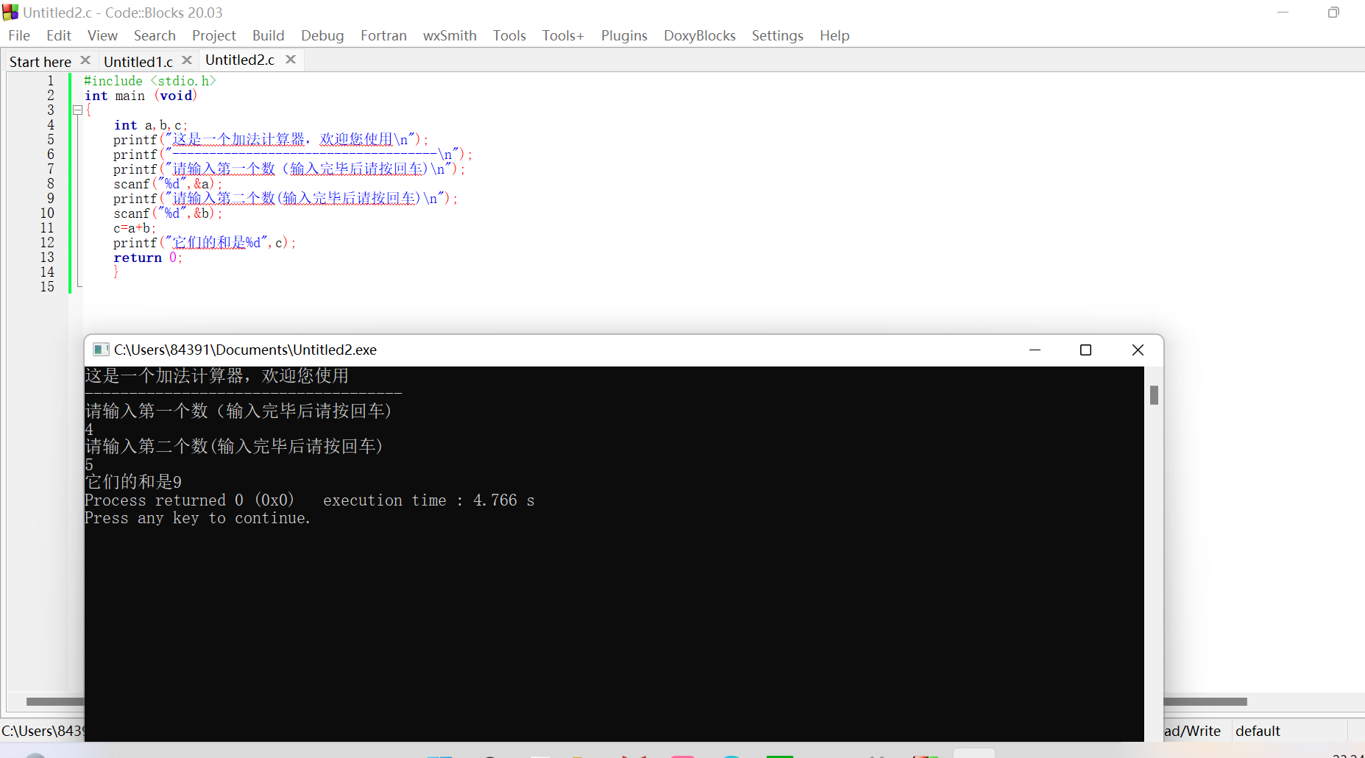The image size is (1365, 758).
Task: Restore down the Code::Blocks main window
Action: 1333,13
